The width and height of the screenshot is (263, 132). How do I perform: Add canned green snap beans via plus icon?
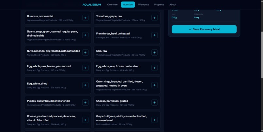(x=85, y=35)
